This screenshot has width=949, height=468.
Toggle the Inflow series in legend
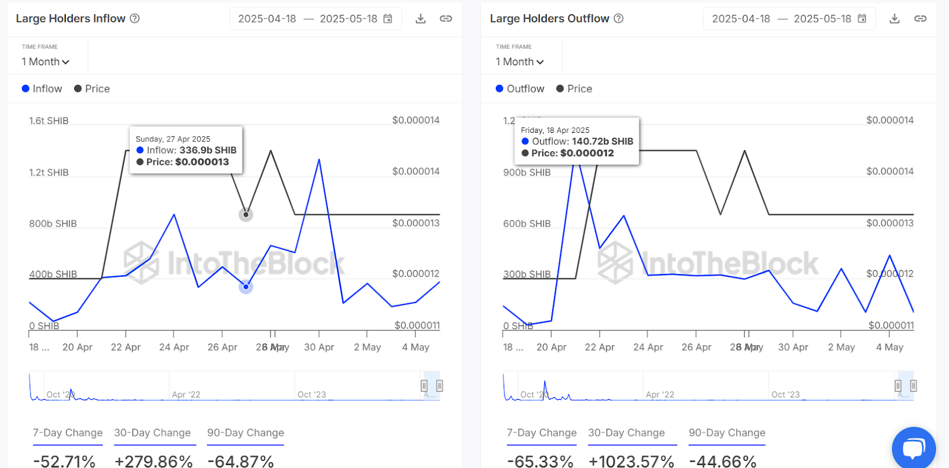(x=42, y=89)
